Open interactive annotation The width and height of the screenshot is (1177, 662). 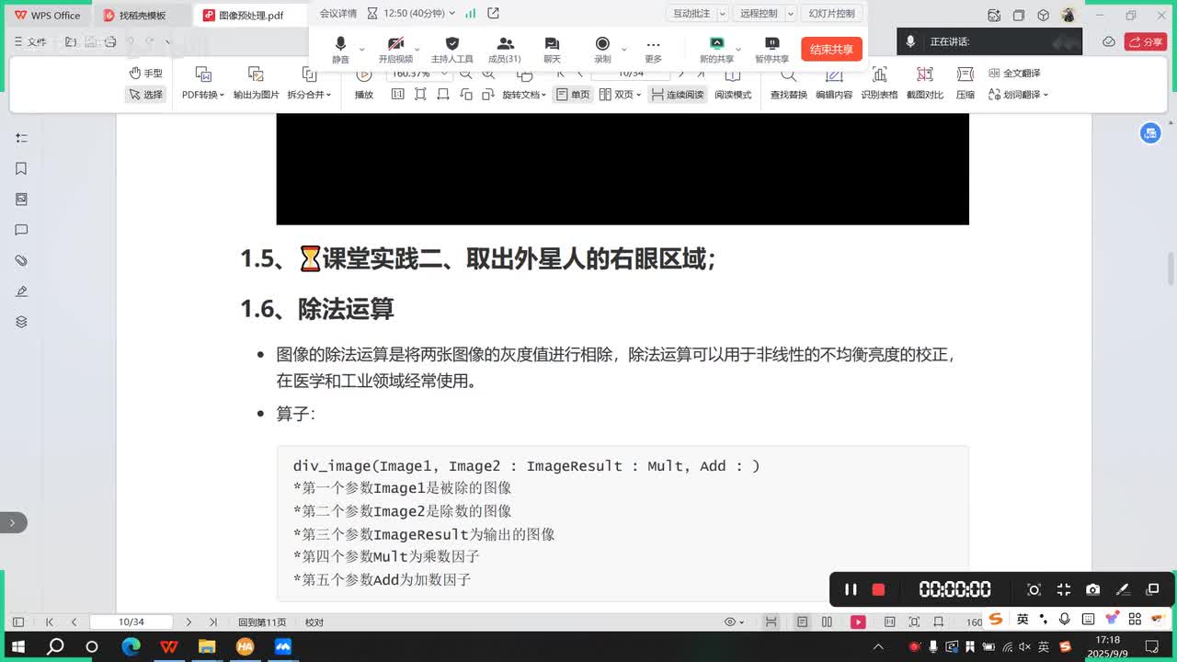(x=691, y=14)
